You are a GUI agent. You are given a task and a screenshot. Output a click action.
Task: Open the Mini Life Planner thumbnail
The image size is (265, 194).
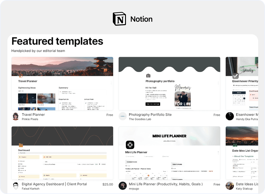pos(169,153)
